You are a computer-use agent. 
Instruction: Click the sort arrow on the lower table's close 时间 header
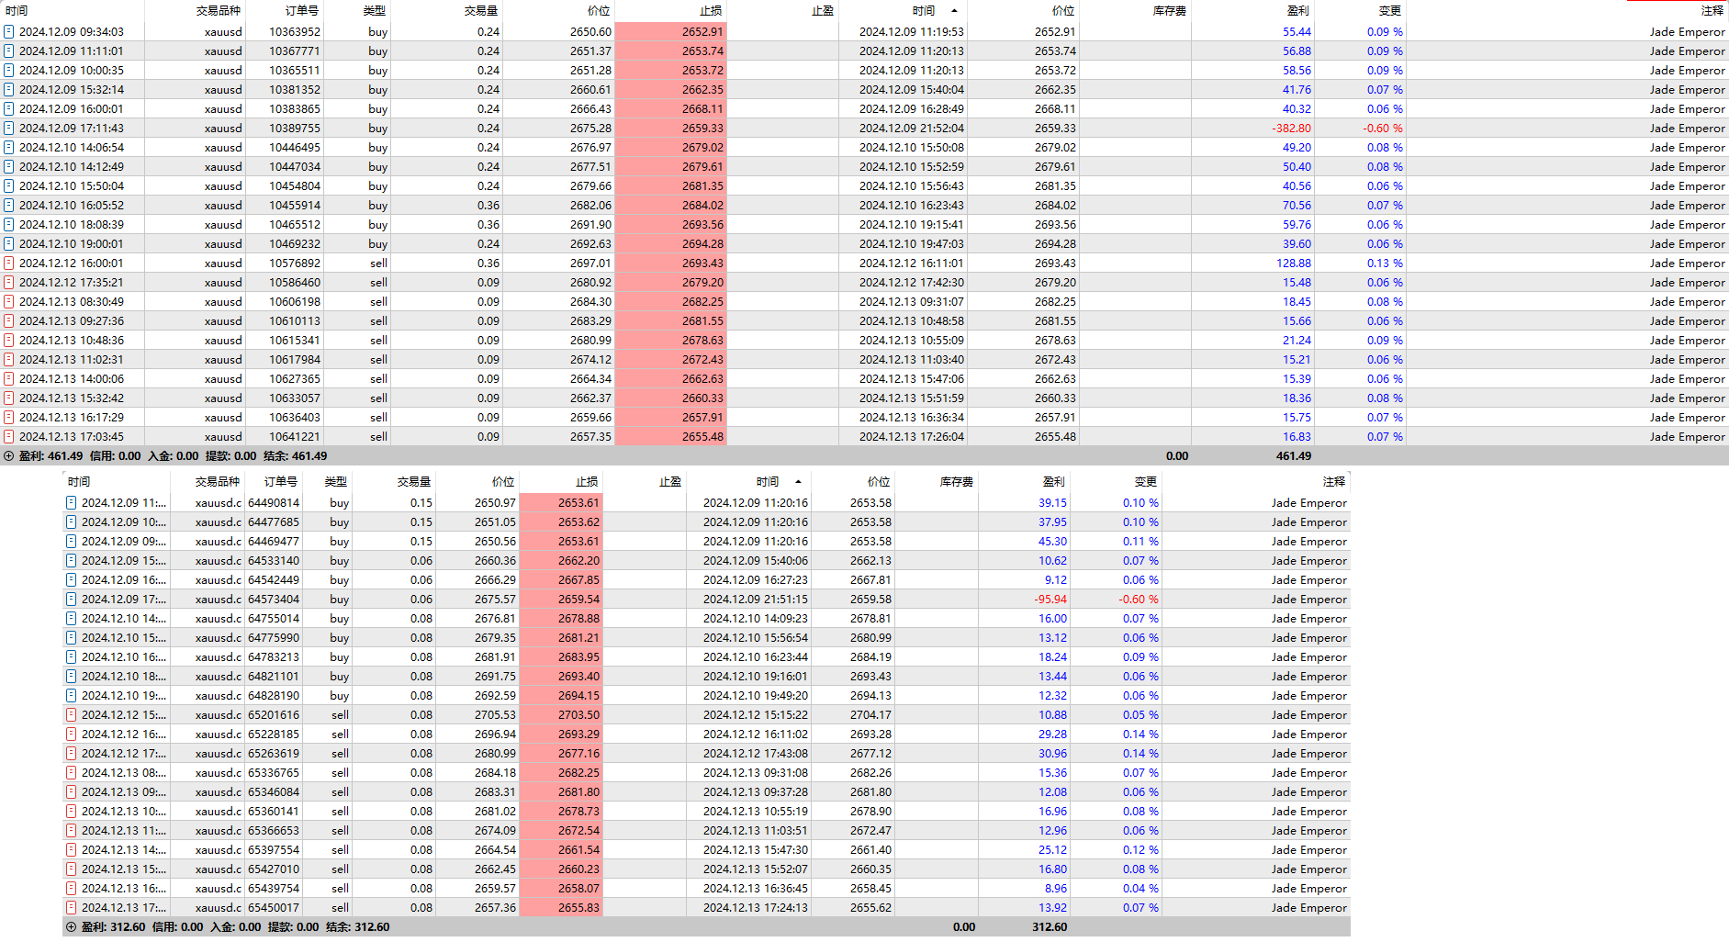pos(798,482)
